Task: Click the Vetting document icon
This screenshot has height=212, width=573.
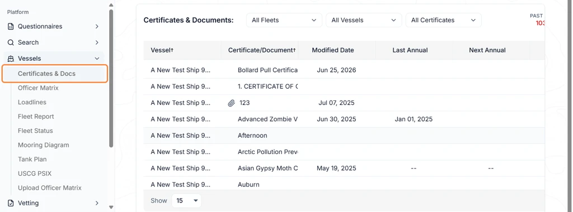Action: pyautogui.click(x=11, y=203)
